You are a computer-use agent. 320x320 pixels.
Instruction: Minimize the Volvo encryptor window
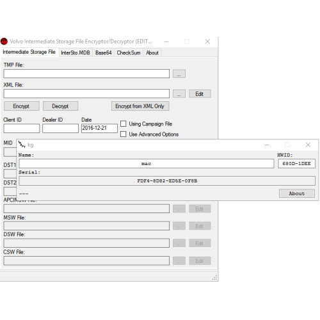click(166, 42)
